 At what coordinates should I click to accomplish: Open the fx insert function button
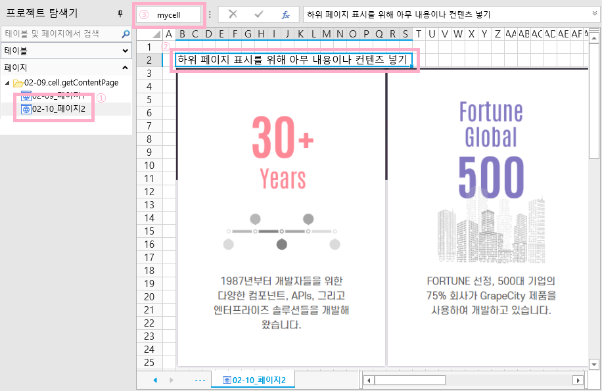(285, 14)
